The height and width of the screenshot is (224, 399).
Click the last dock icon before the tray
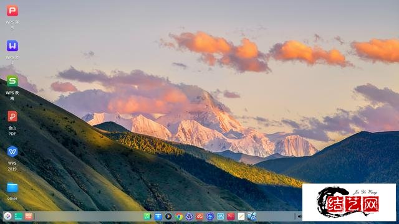(252, 217)
